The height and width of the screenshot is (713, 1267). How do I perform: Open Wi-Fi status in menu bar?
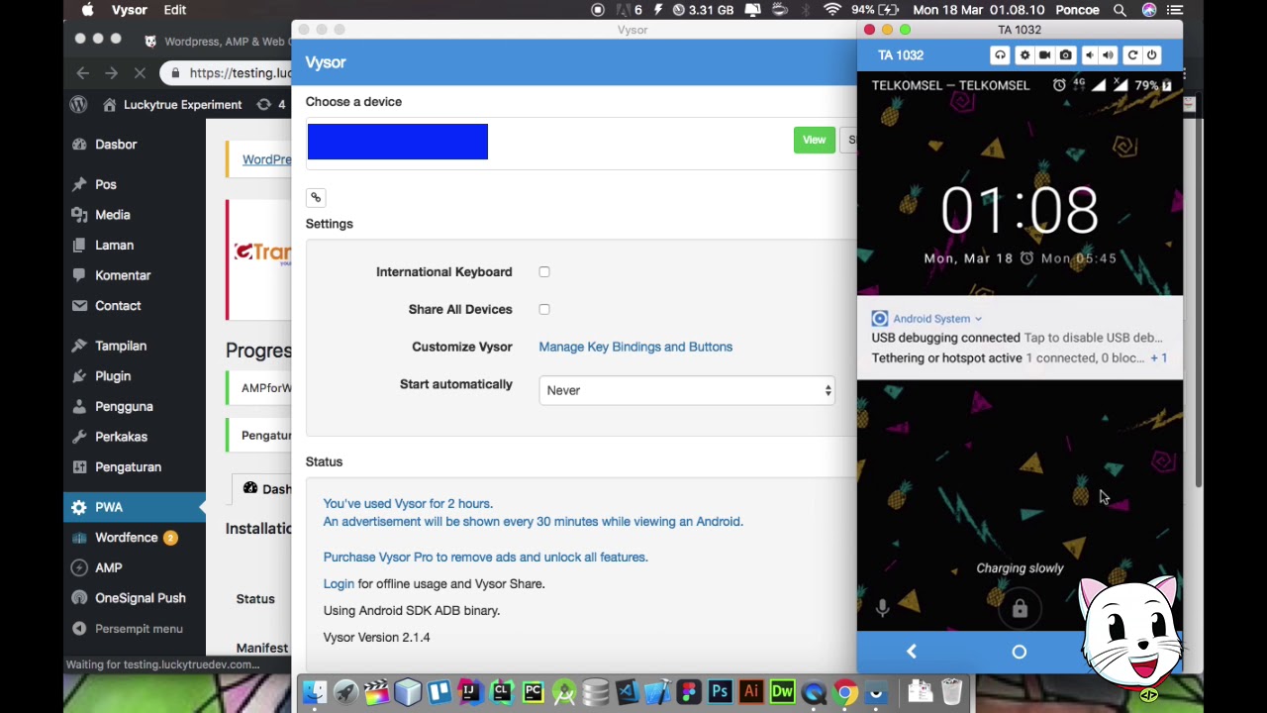pyautogui.click(x=832, y=10)
